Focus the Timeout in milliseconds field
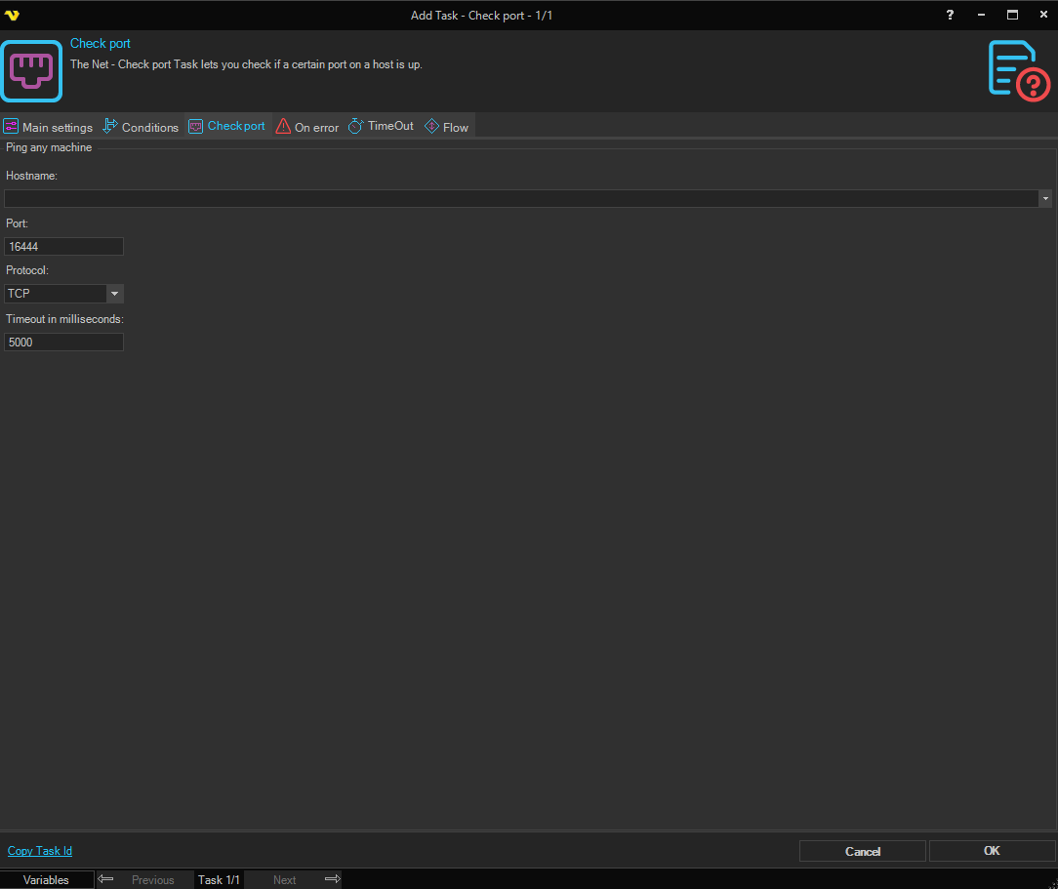This screenshot has width=1058, height=889. 63,343
